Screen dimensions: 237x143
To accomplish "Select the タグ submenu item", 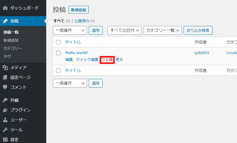I will click(x=7, y=56).
